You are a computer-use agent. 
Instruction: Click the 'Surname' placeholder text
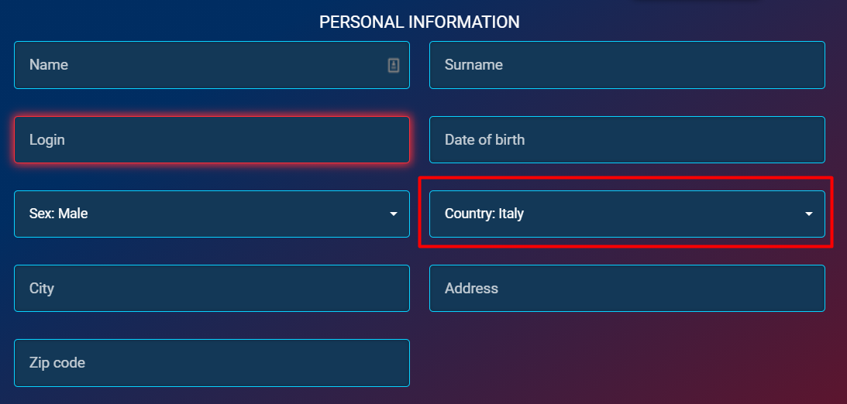pos(473,65)
